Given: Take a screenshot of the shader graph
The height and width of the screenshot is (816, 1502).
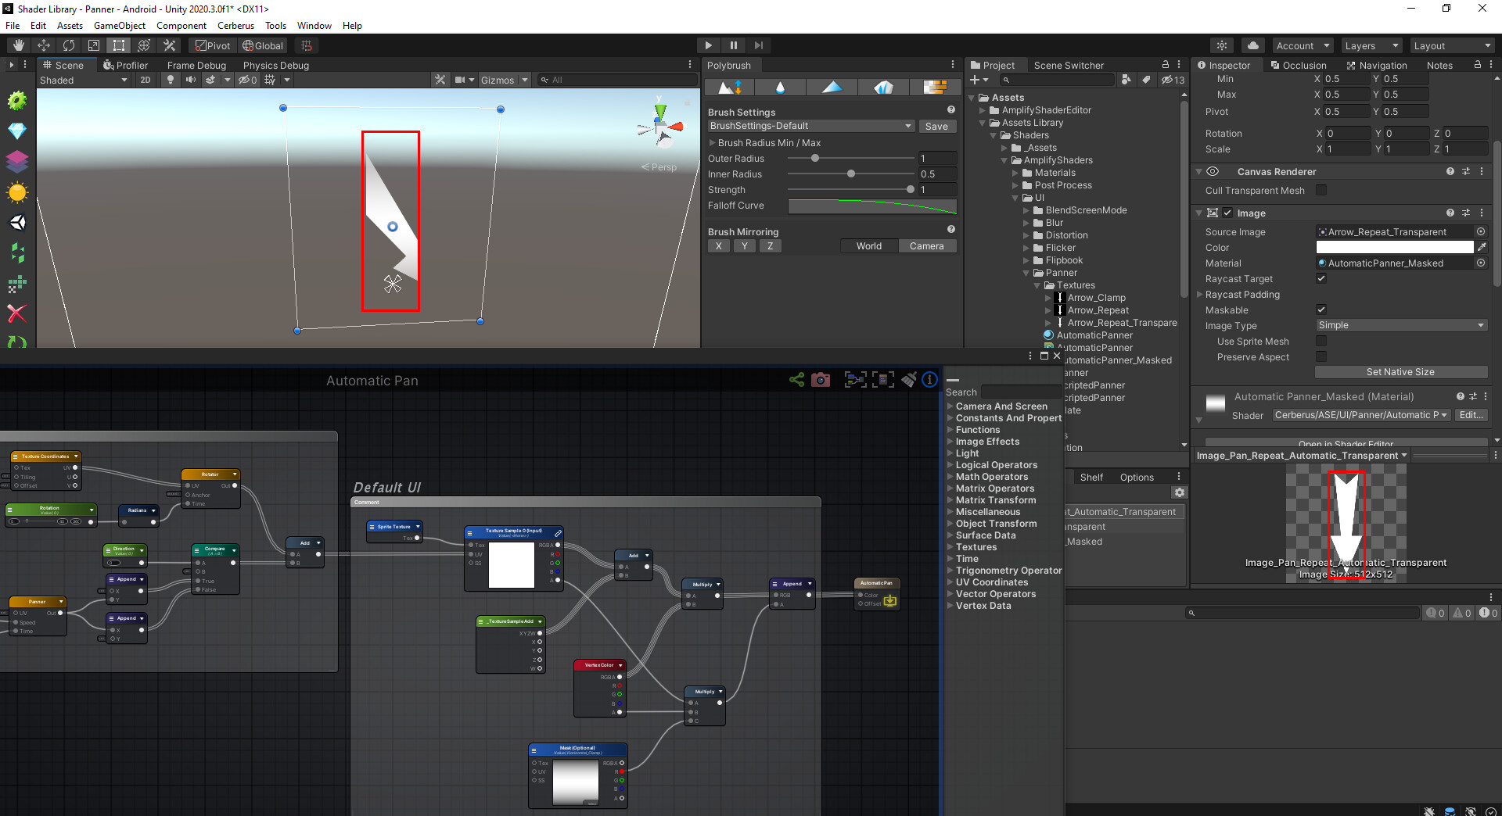Looking at the screenshot, I should click(821, 380).
